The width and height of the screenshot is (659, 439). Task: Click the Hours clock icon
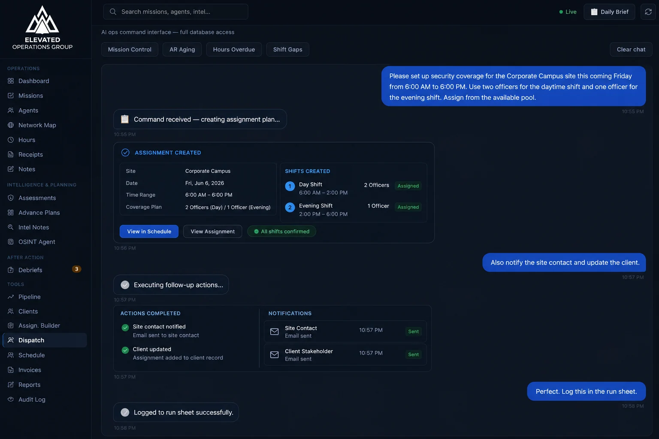pos(11,140)
